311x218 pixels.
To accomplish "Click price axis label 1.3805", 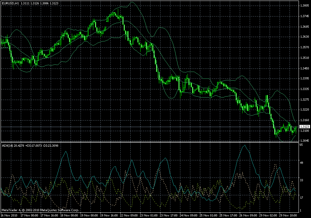I will point(305,6).
